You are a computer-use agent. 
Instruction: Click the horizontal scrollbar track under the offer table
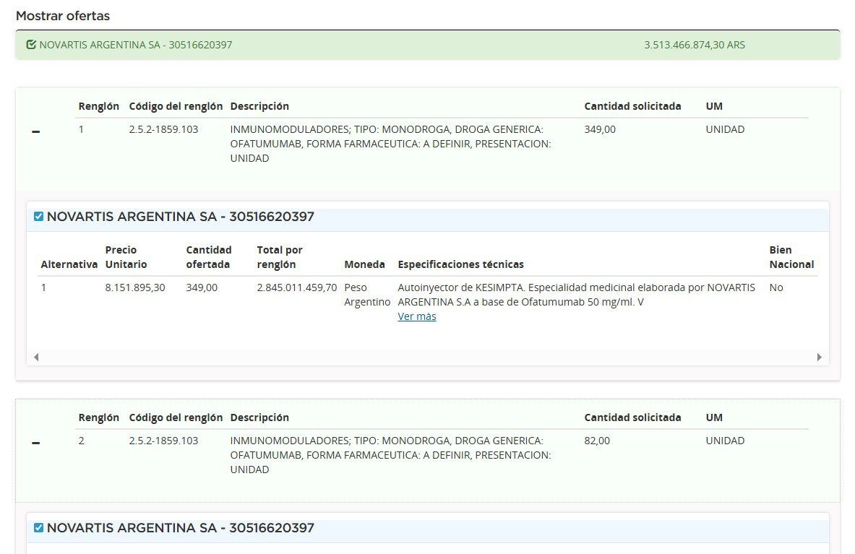point(426,357)
